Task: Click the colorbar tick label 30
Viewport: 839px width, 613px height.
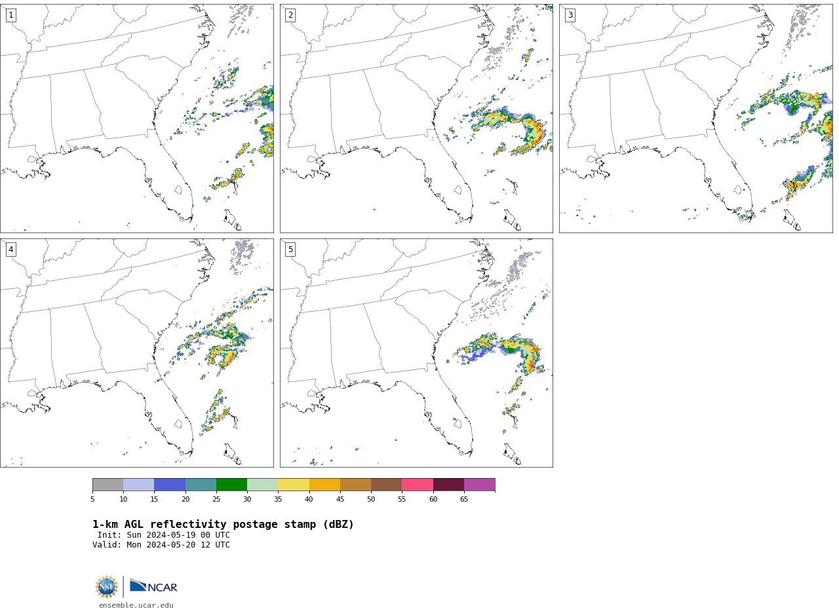Action: point(247,500)
